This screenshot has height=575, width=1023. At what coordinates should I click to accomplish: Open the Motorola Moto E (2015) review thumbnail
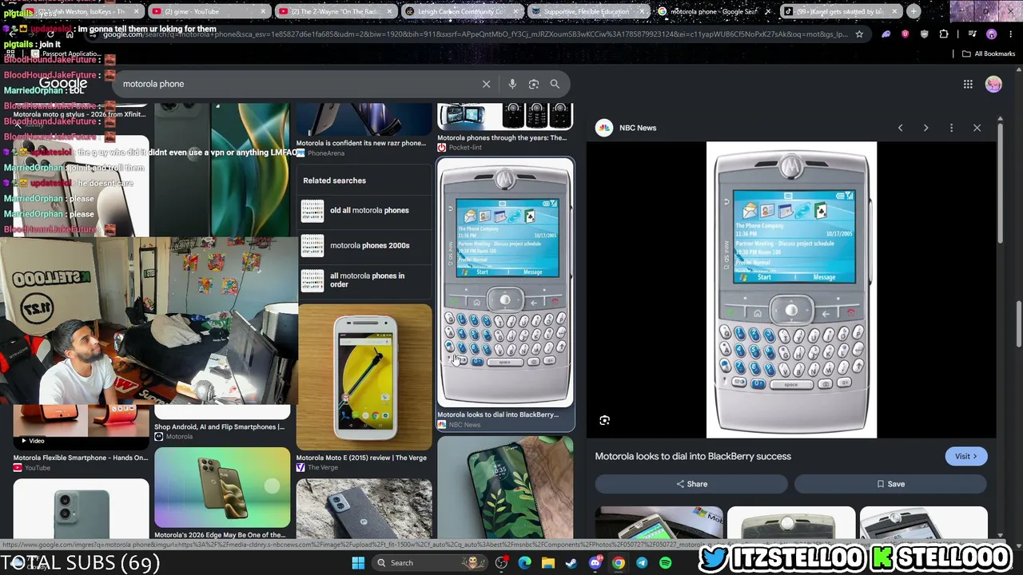click(364, 377)
